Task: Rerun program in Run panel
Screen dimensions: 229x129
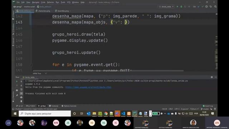Action: pyautogui.click(x=17, y=81)
